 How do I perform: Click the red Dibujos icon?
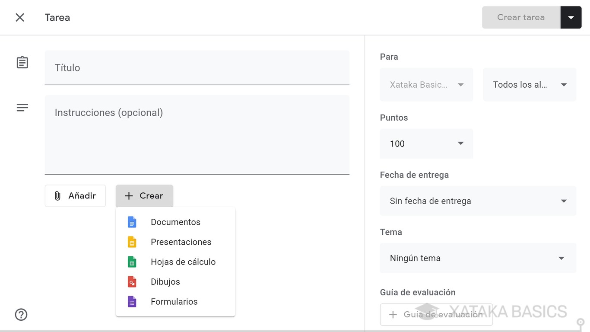(x=132, y=281)
